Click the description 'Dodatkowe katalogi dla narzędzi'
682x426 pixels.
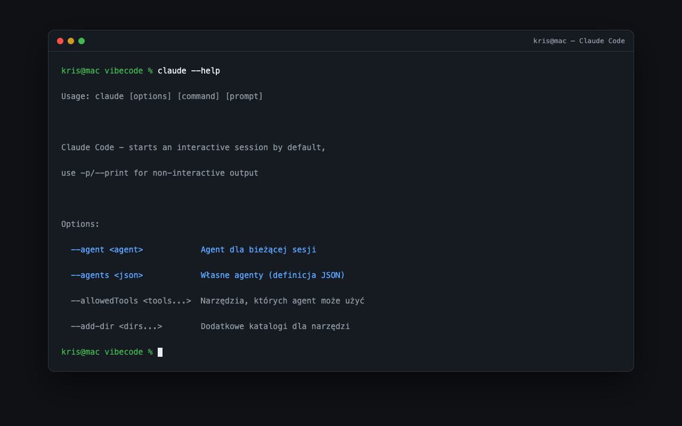coord(275,326)
